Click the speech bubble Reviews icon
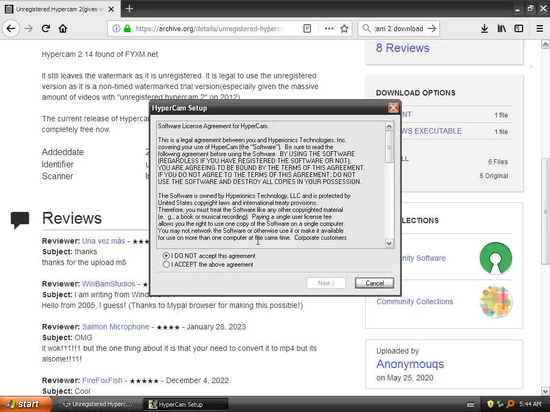The height and width of the screenshot is (412, 550). [x=20, y=220]
